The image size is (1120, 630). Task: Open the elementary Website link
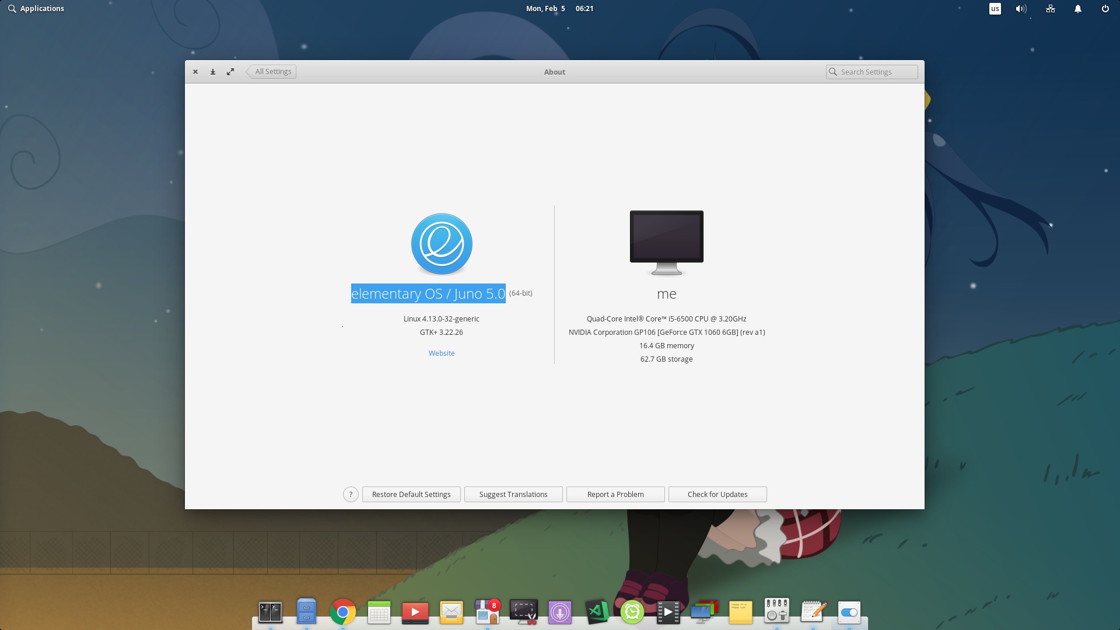coord(442,353)
